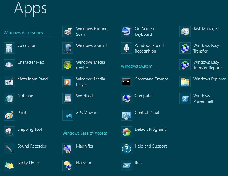The width and height of the screenshot is (228, 176).
Task: Launch Default Programs icon
Action: click(x=126, y=132)
